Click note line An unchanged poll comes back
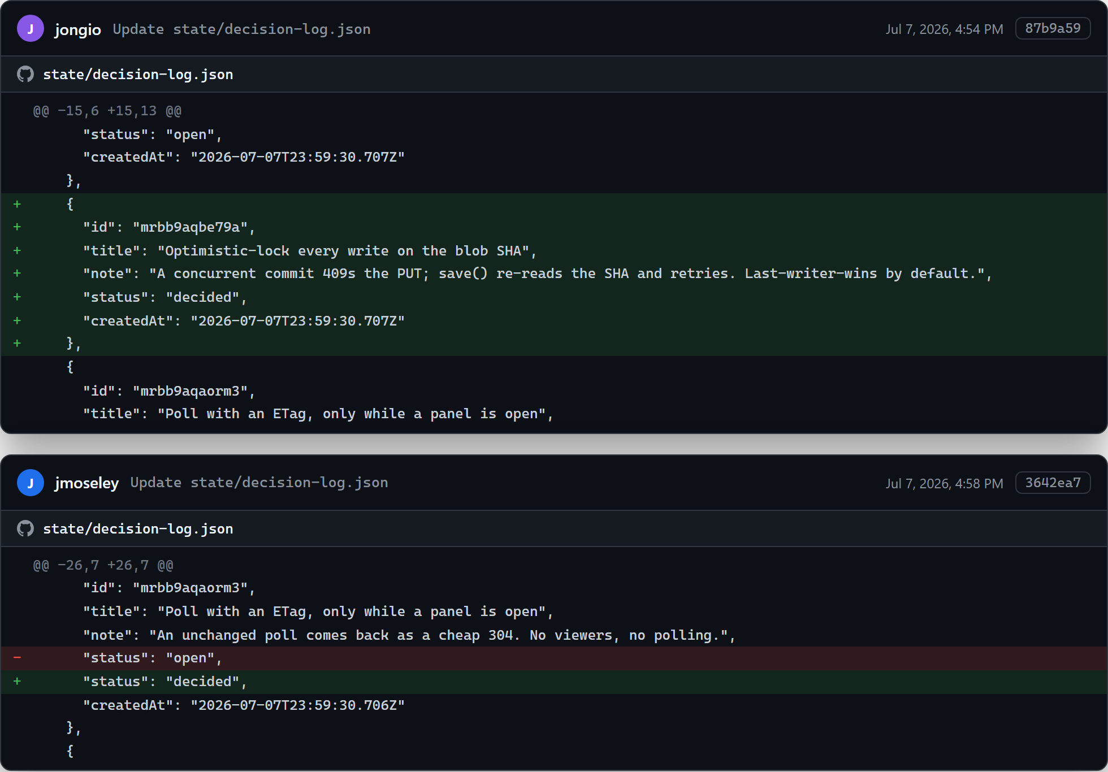Viewport: 1108px width, 772px height. pyautogui.click(x=554, y=635)
